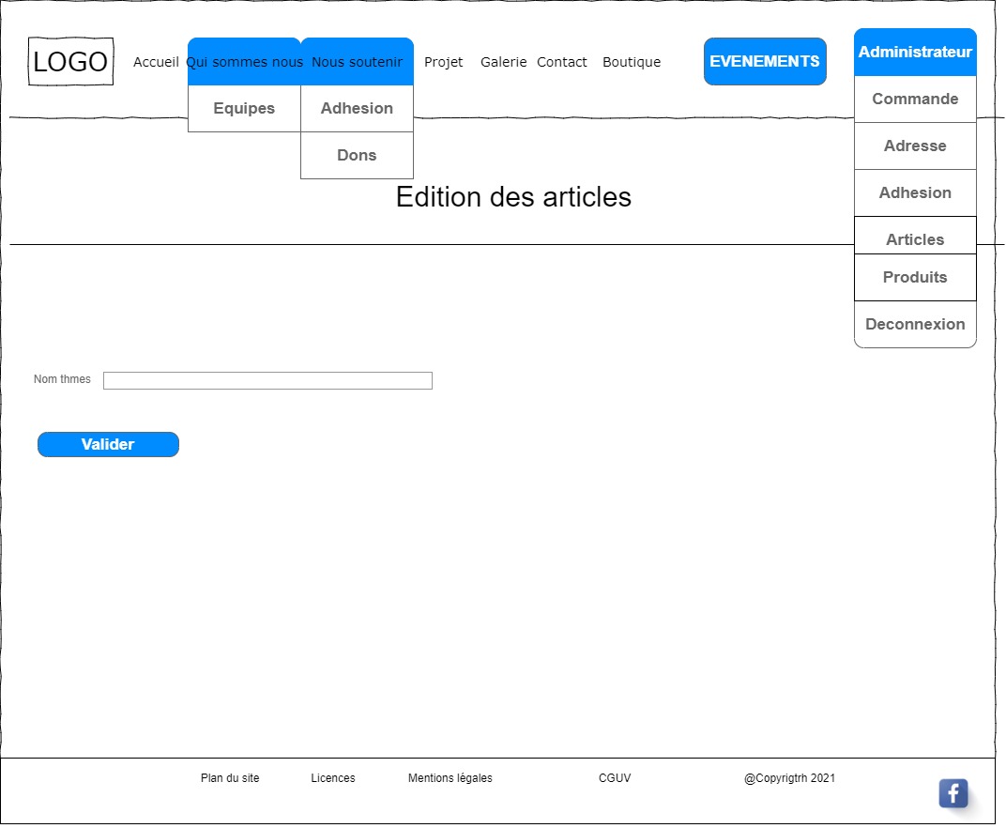This screenshot has width=1006, height=828.
Task: Select Dons from the Nous soutenir menu
Action: 357,156
